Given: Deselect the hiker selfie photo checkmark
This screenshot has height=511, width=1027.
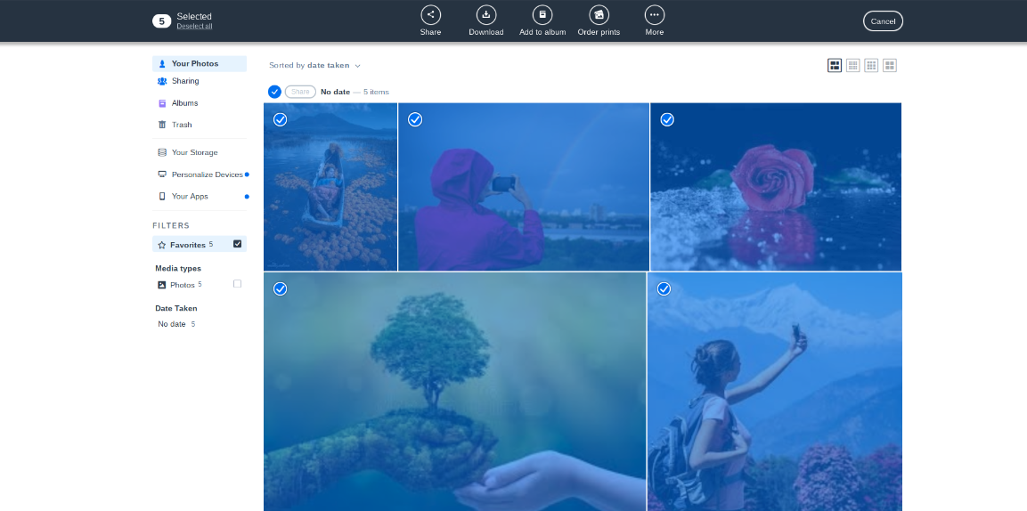Looking at the screenshot, I should tap(664, 289).
